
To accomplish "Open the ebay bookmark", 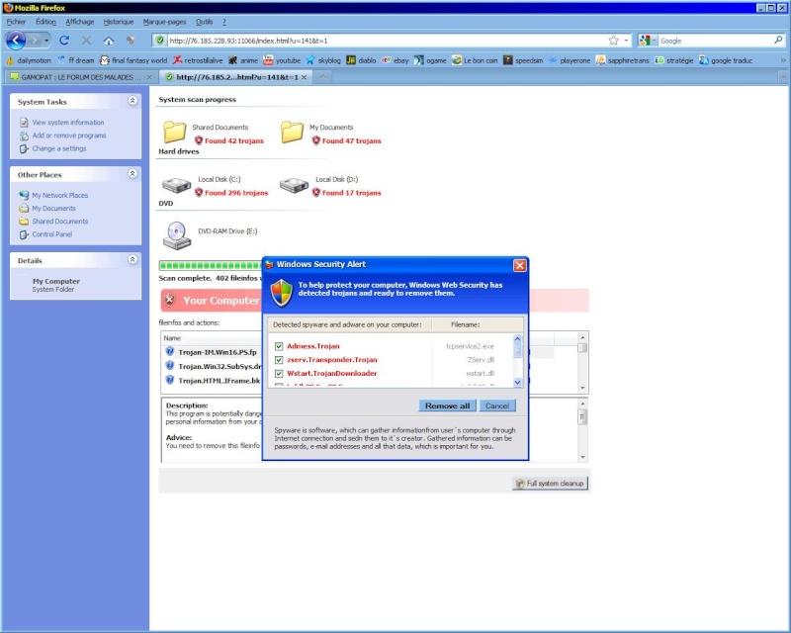I will pyautogui.click(x=395, y=60).
